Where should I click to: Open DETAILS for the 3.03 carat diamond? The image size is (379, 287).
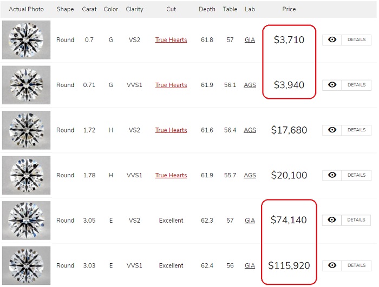pos(356,265)
